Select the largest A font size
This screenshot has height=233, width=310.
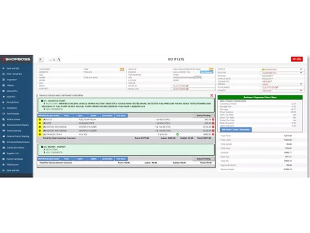(x=59, y=60)
